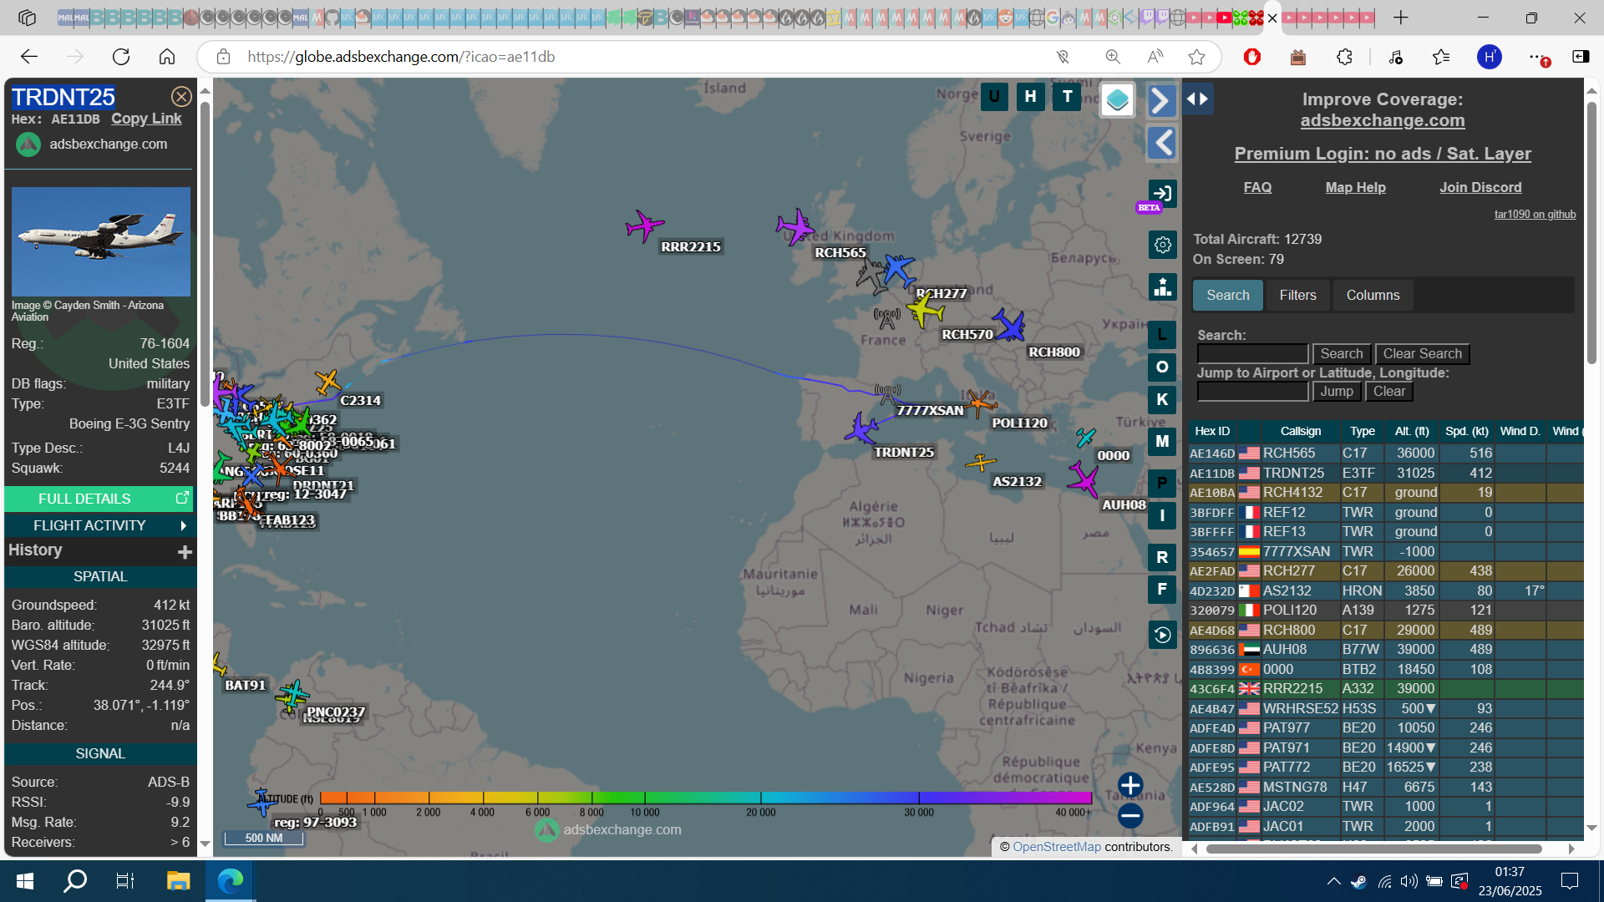
Task: Click the aircraft search text field
Action: coord(1252,354)
